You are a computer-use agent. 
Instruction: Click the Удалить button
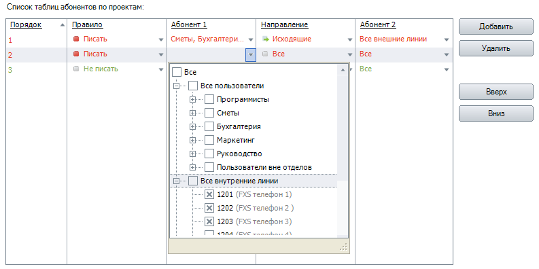point(496,48)
